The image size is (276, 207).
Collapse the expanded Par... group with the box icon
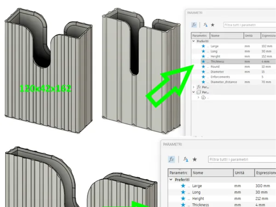pyautogui.click(x=194, y=92)
